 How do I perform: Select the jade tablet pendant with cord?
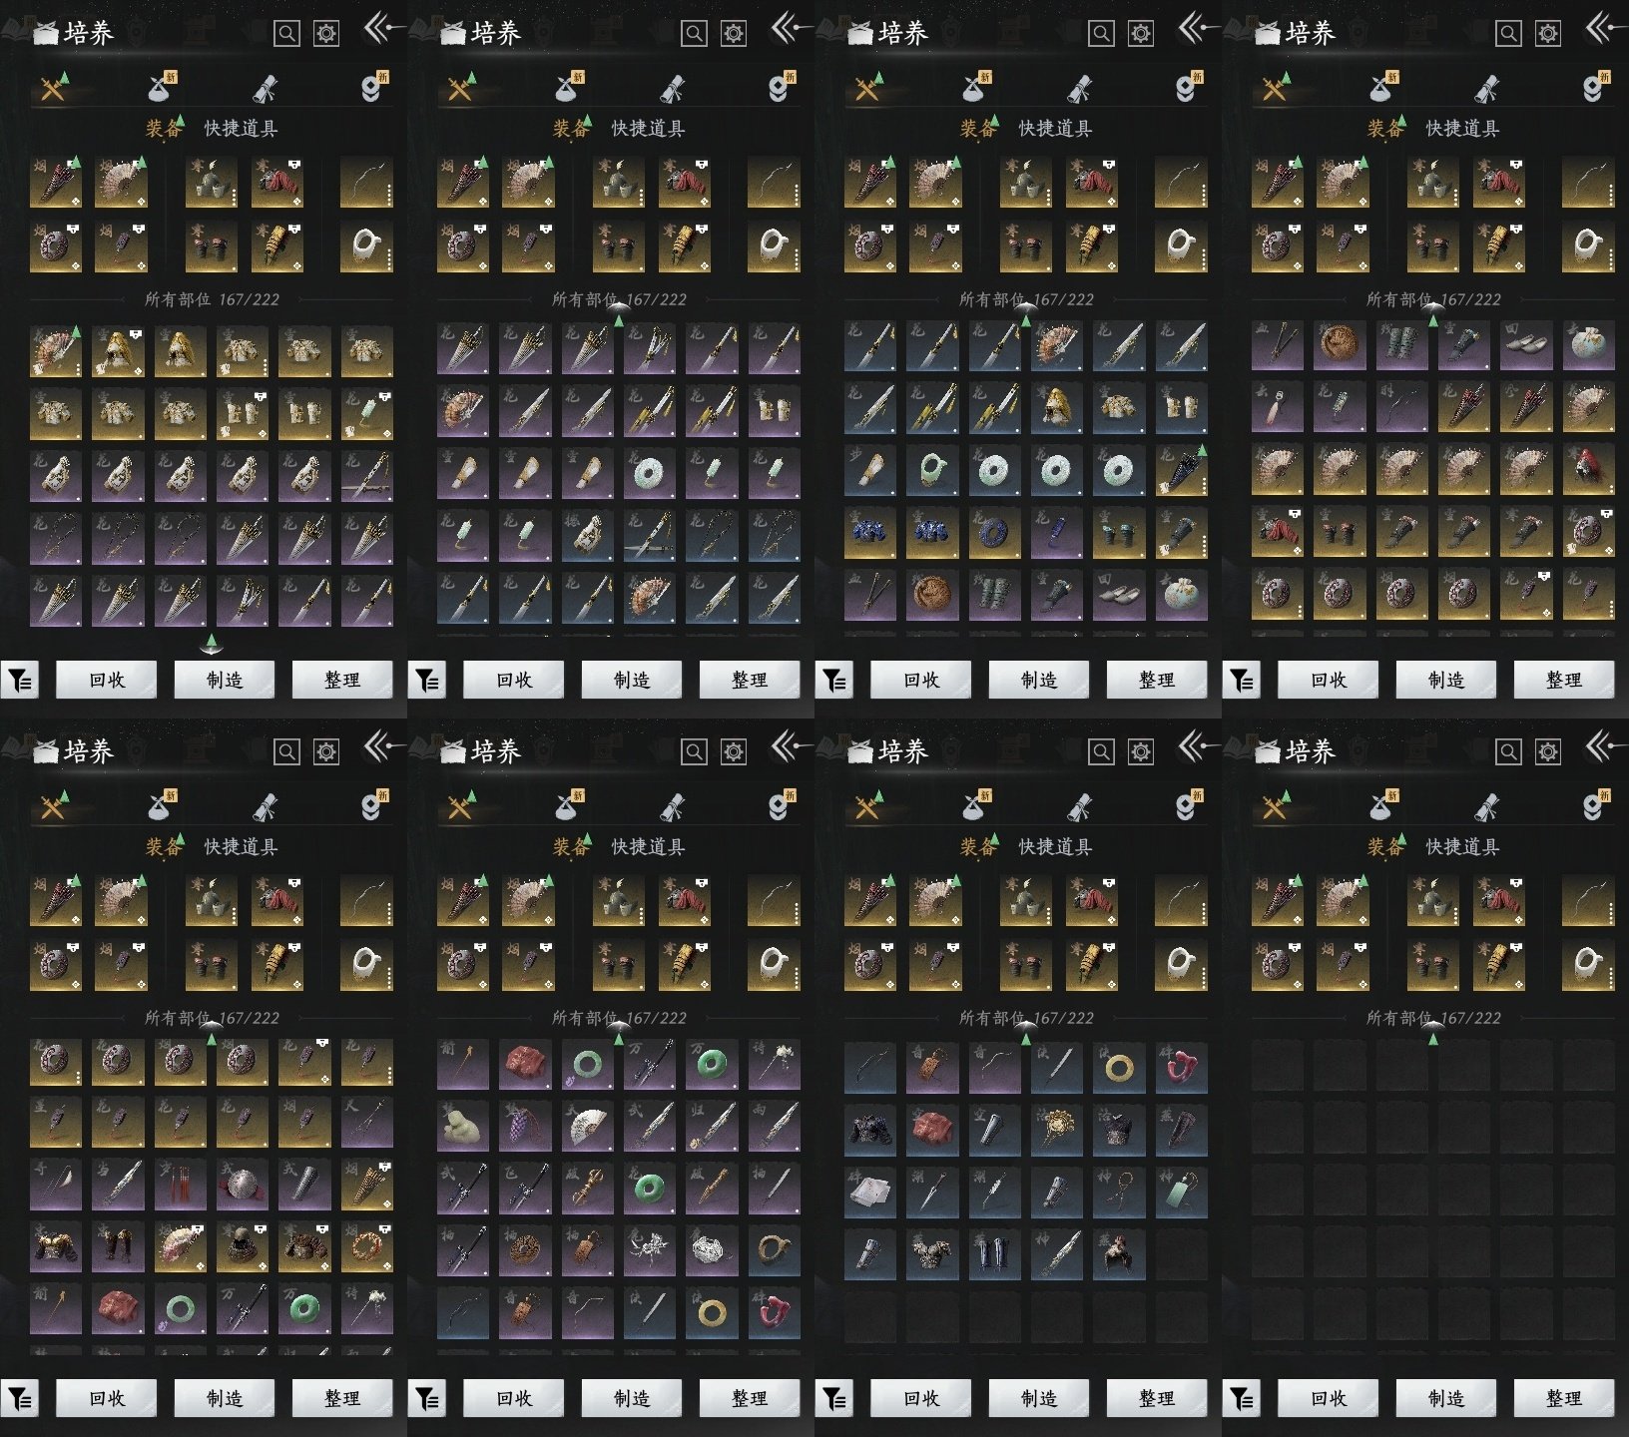(1181, 1191)
